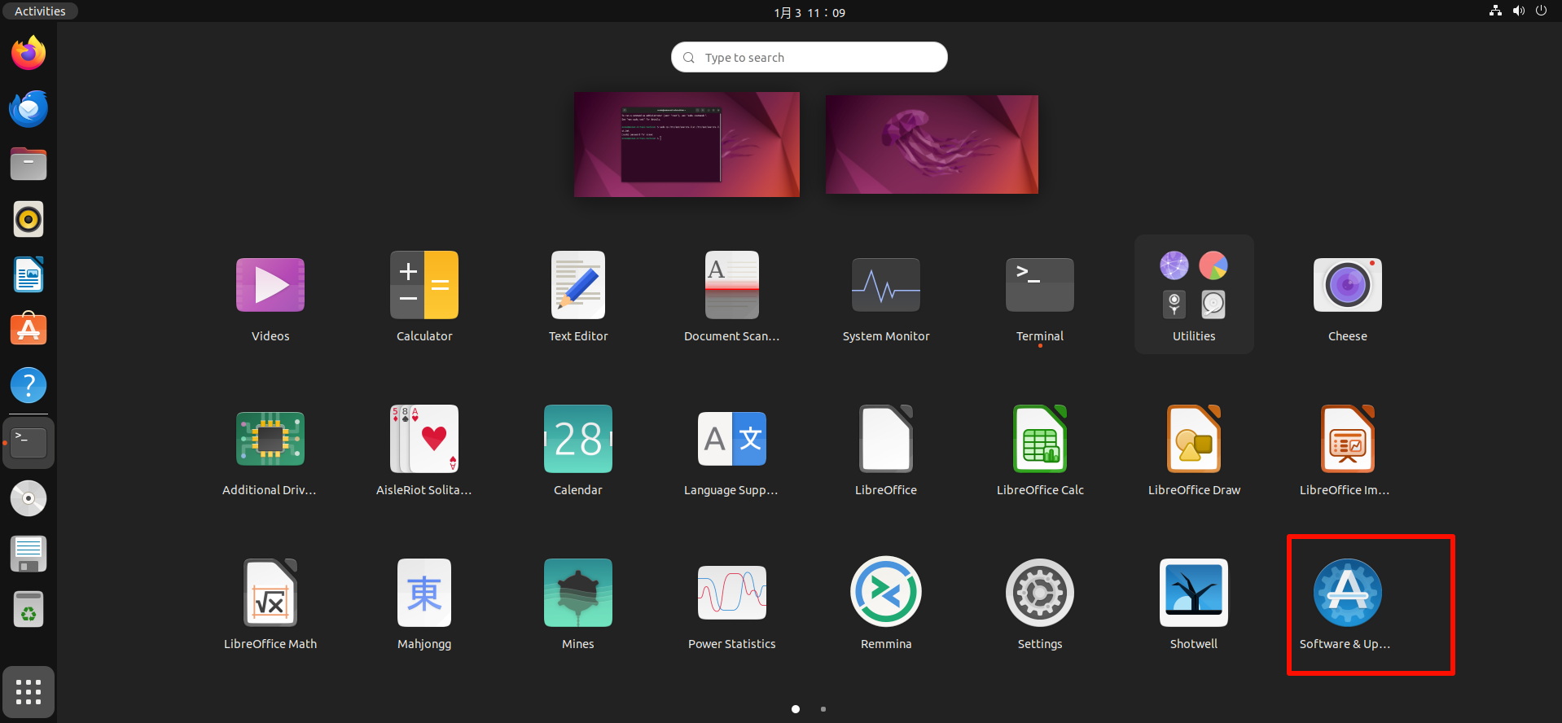Open the disc drive in the dock
This screenshot has height=723, width=1562.
(29, 498)
